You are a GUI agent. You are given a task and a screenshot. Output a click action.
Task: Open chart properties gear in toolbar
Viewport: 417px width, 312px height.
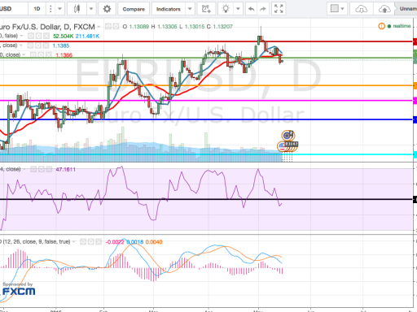coord(107,9)
